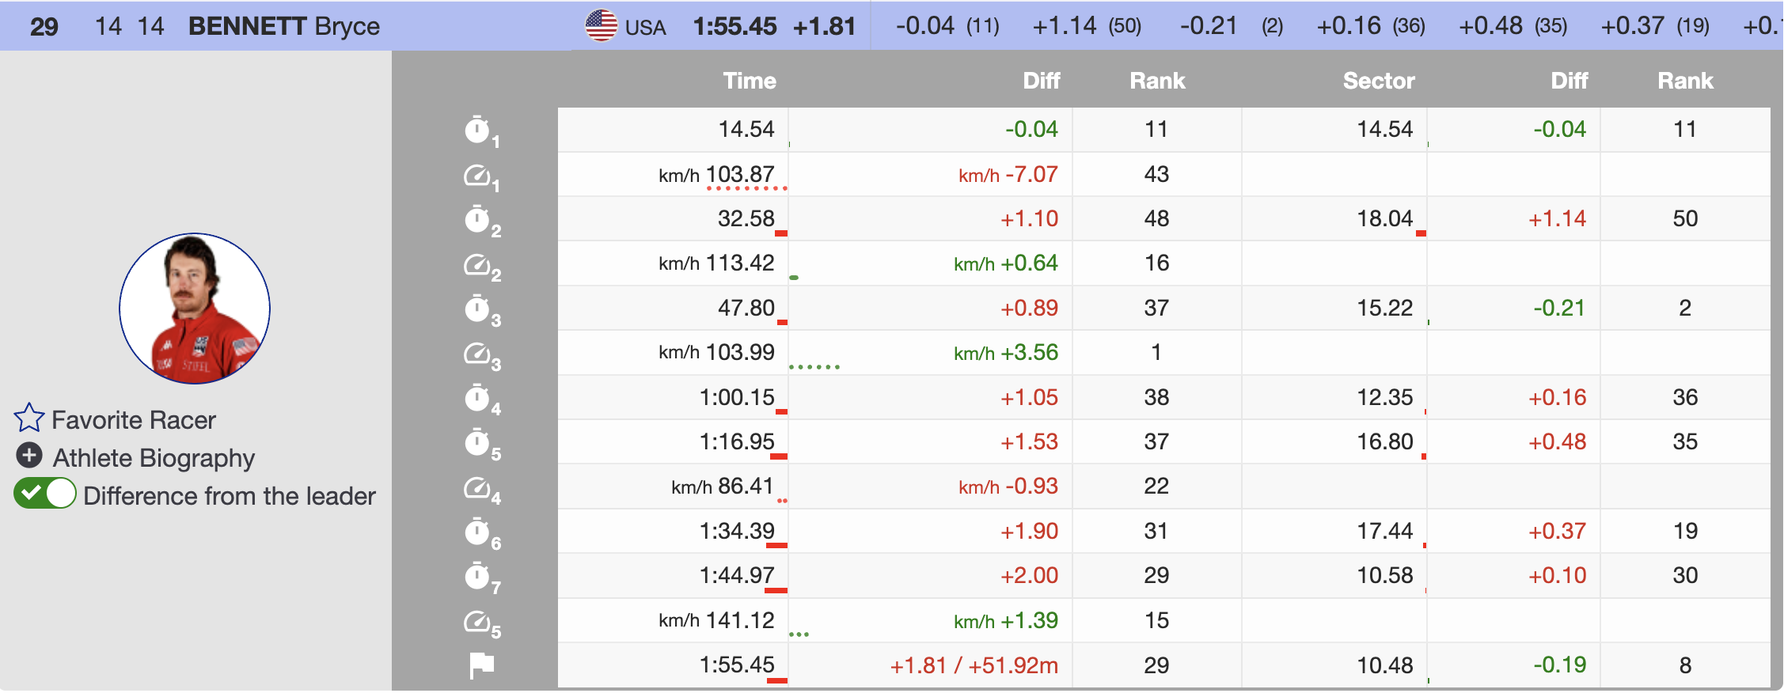The width and height of the screenshot is (1784, 693).
Task: Click the stopwatch icon for split 1
Action: pyautogui.click(x=477, y=130)
